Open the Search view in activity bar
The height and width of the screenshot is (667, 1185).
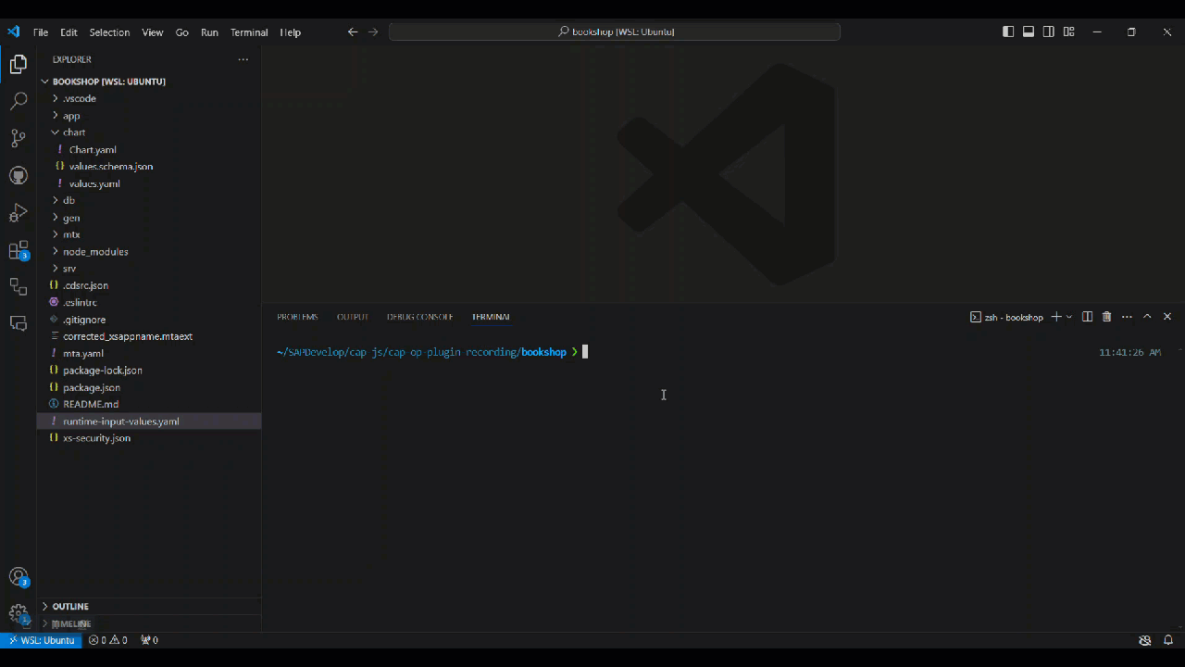coord(19,102)
